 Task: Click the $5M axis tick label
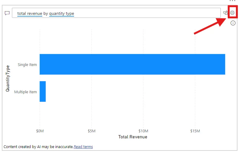91,131
